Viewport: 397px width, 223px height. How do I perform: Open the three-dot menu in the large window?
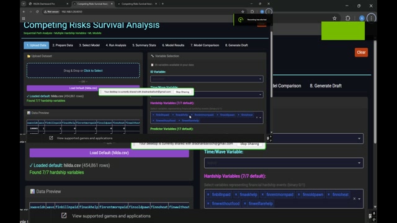pos(371,18)
